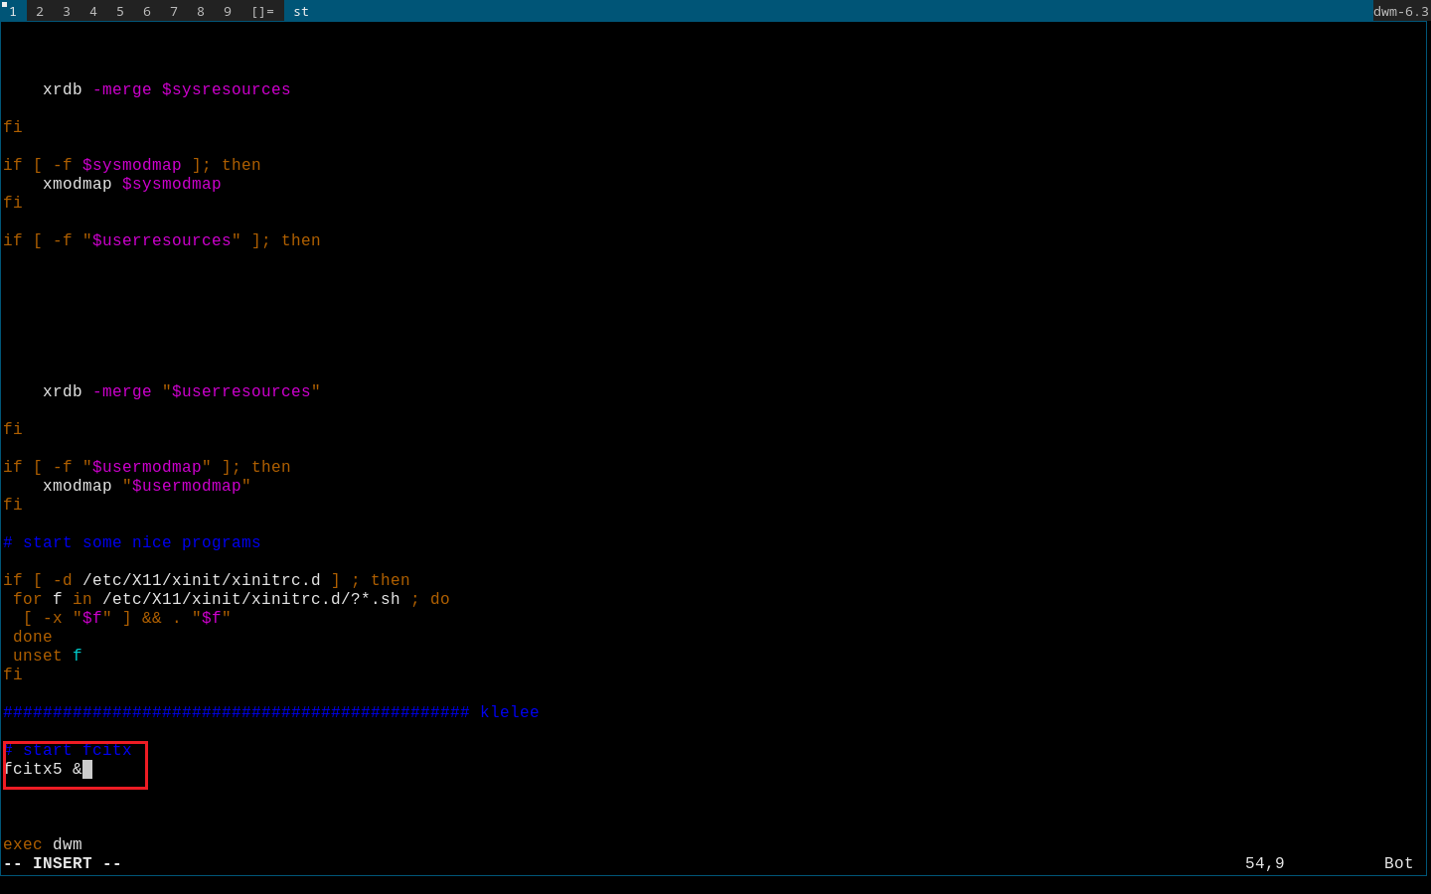Click the 'if [ -f "$usermodmap" ]; then' line
1431x894 pixels.
(x=147, y=467)
